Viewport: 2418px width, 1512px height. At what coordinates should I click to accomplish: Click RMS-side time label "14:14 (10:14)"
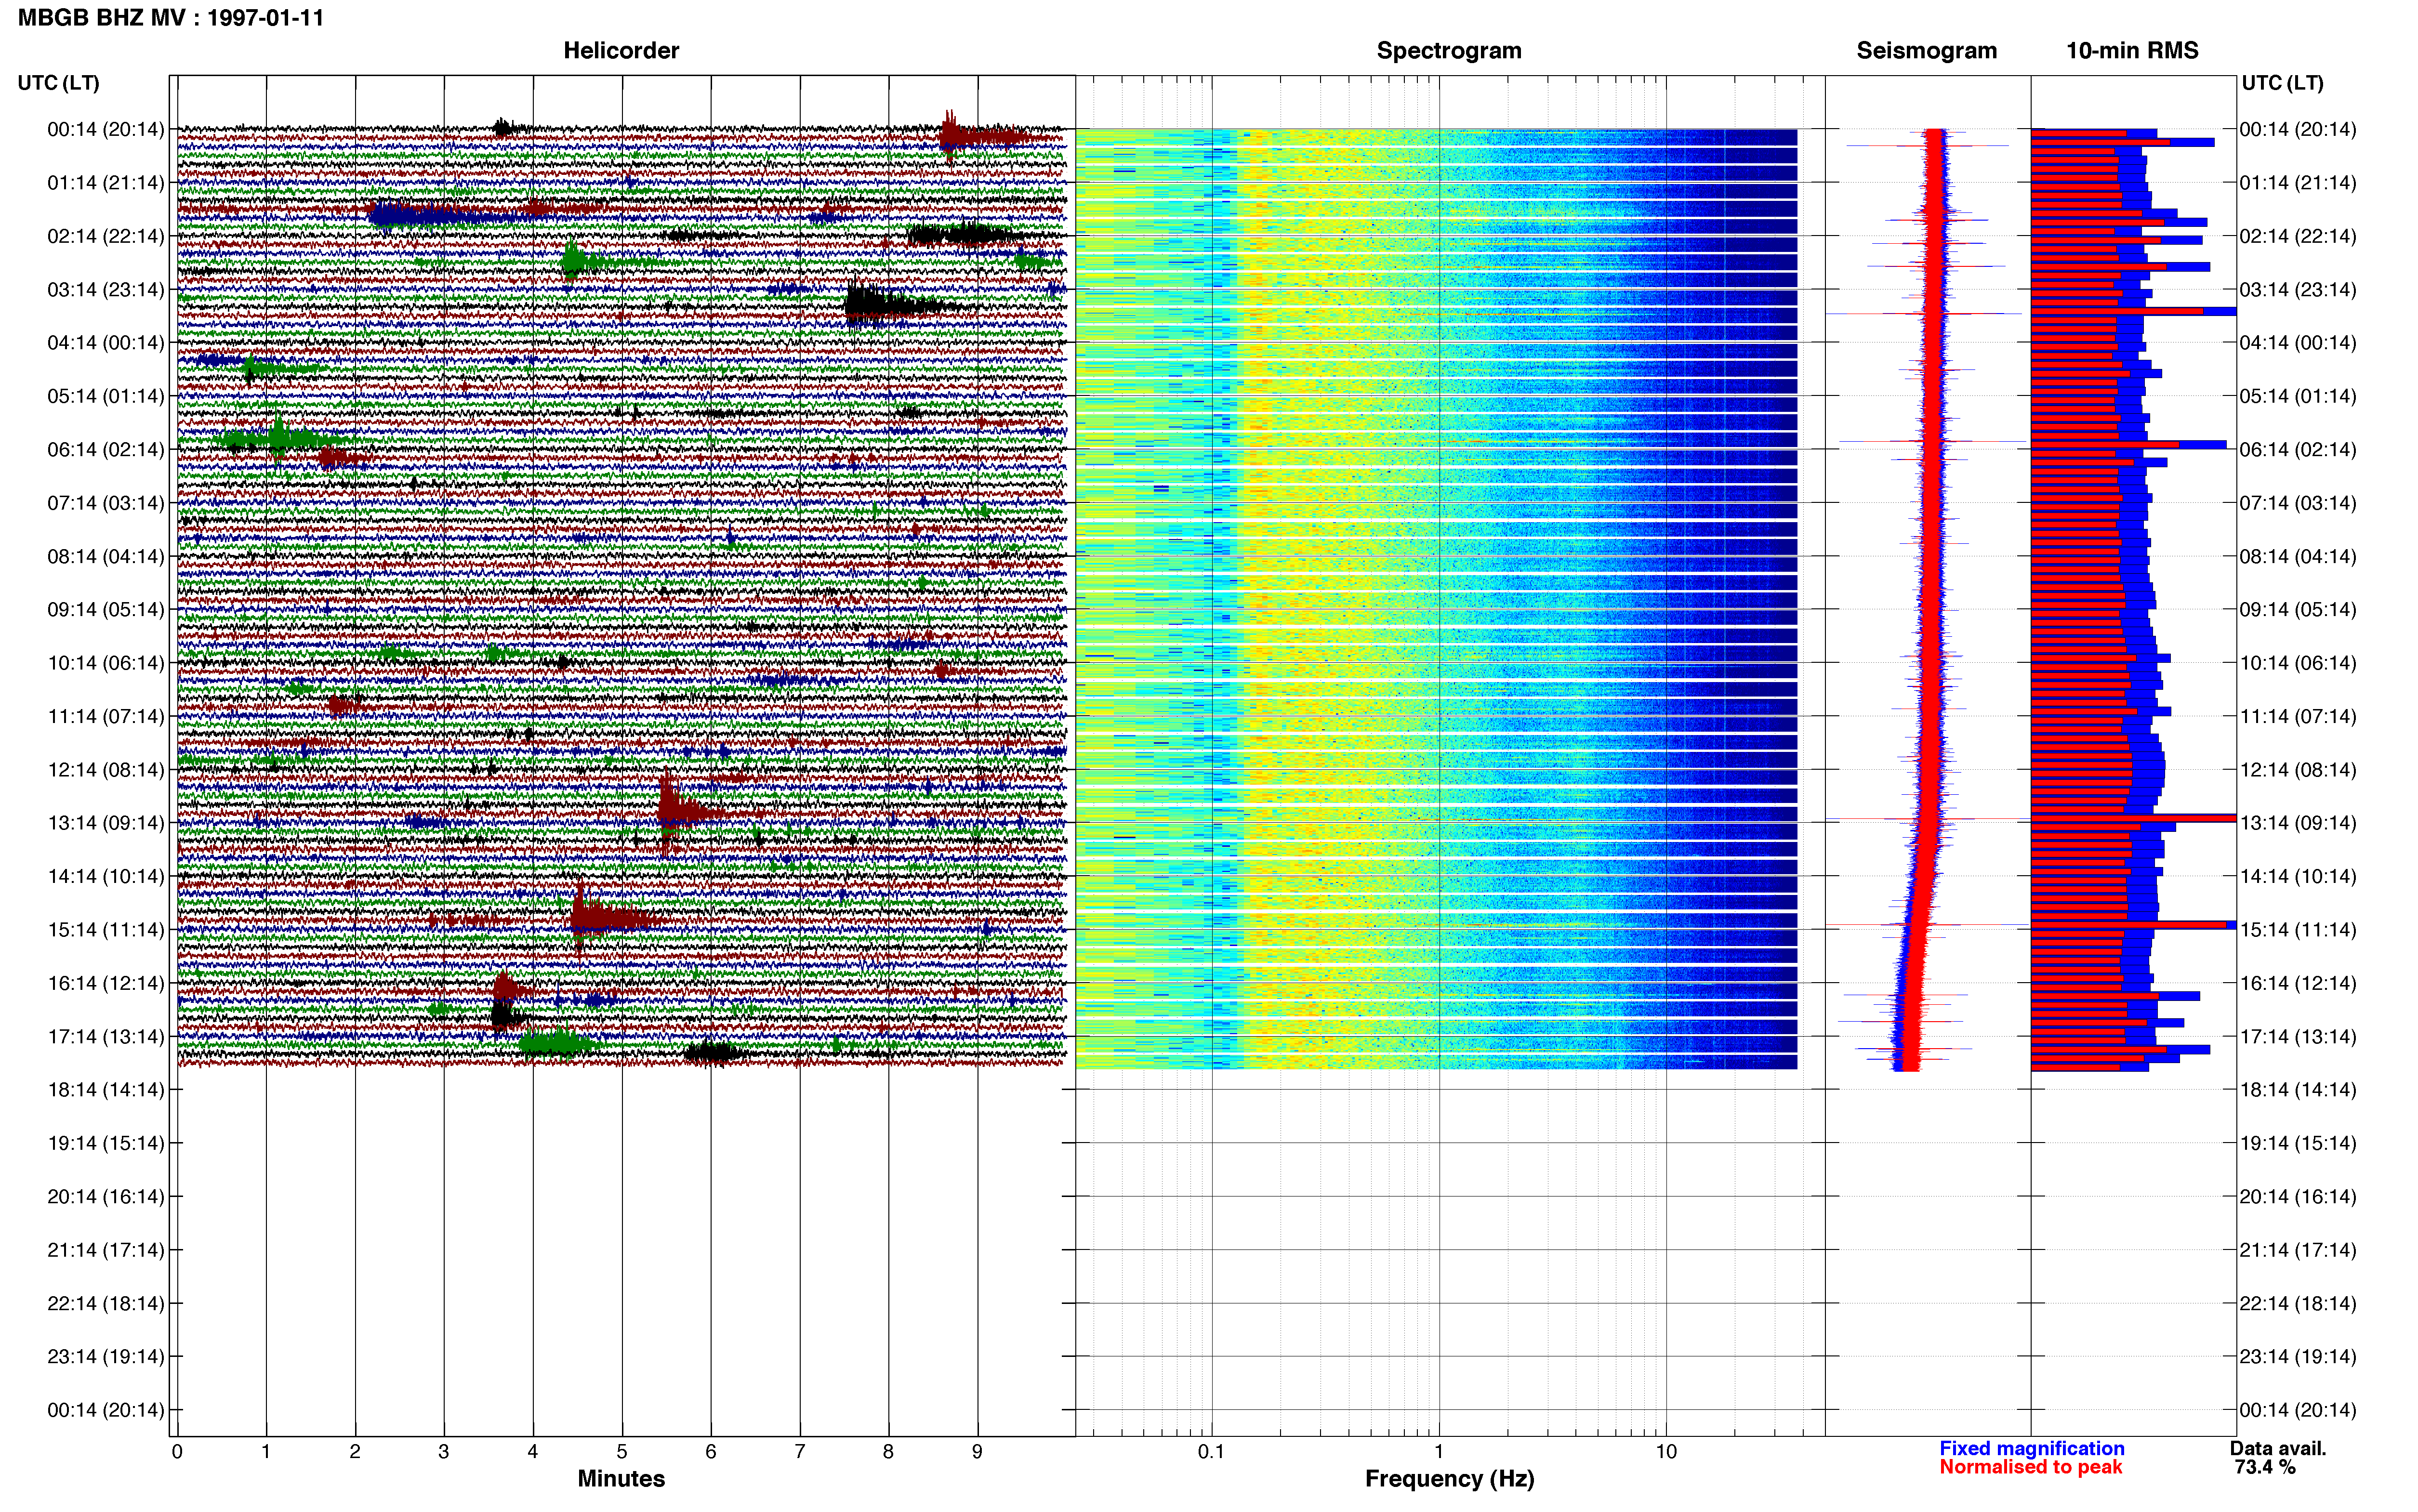pos(2298,877)
